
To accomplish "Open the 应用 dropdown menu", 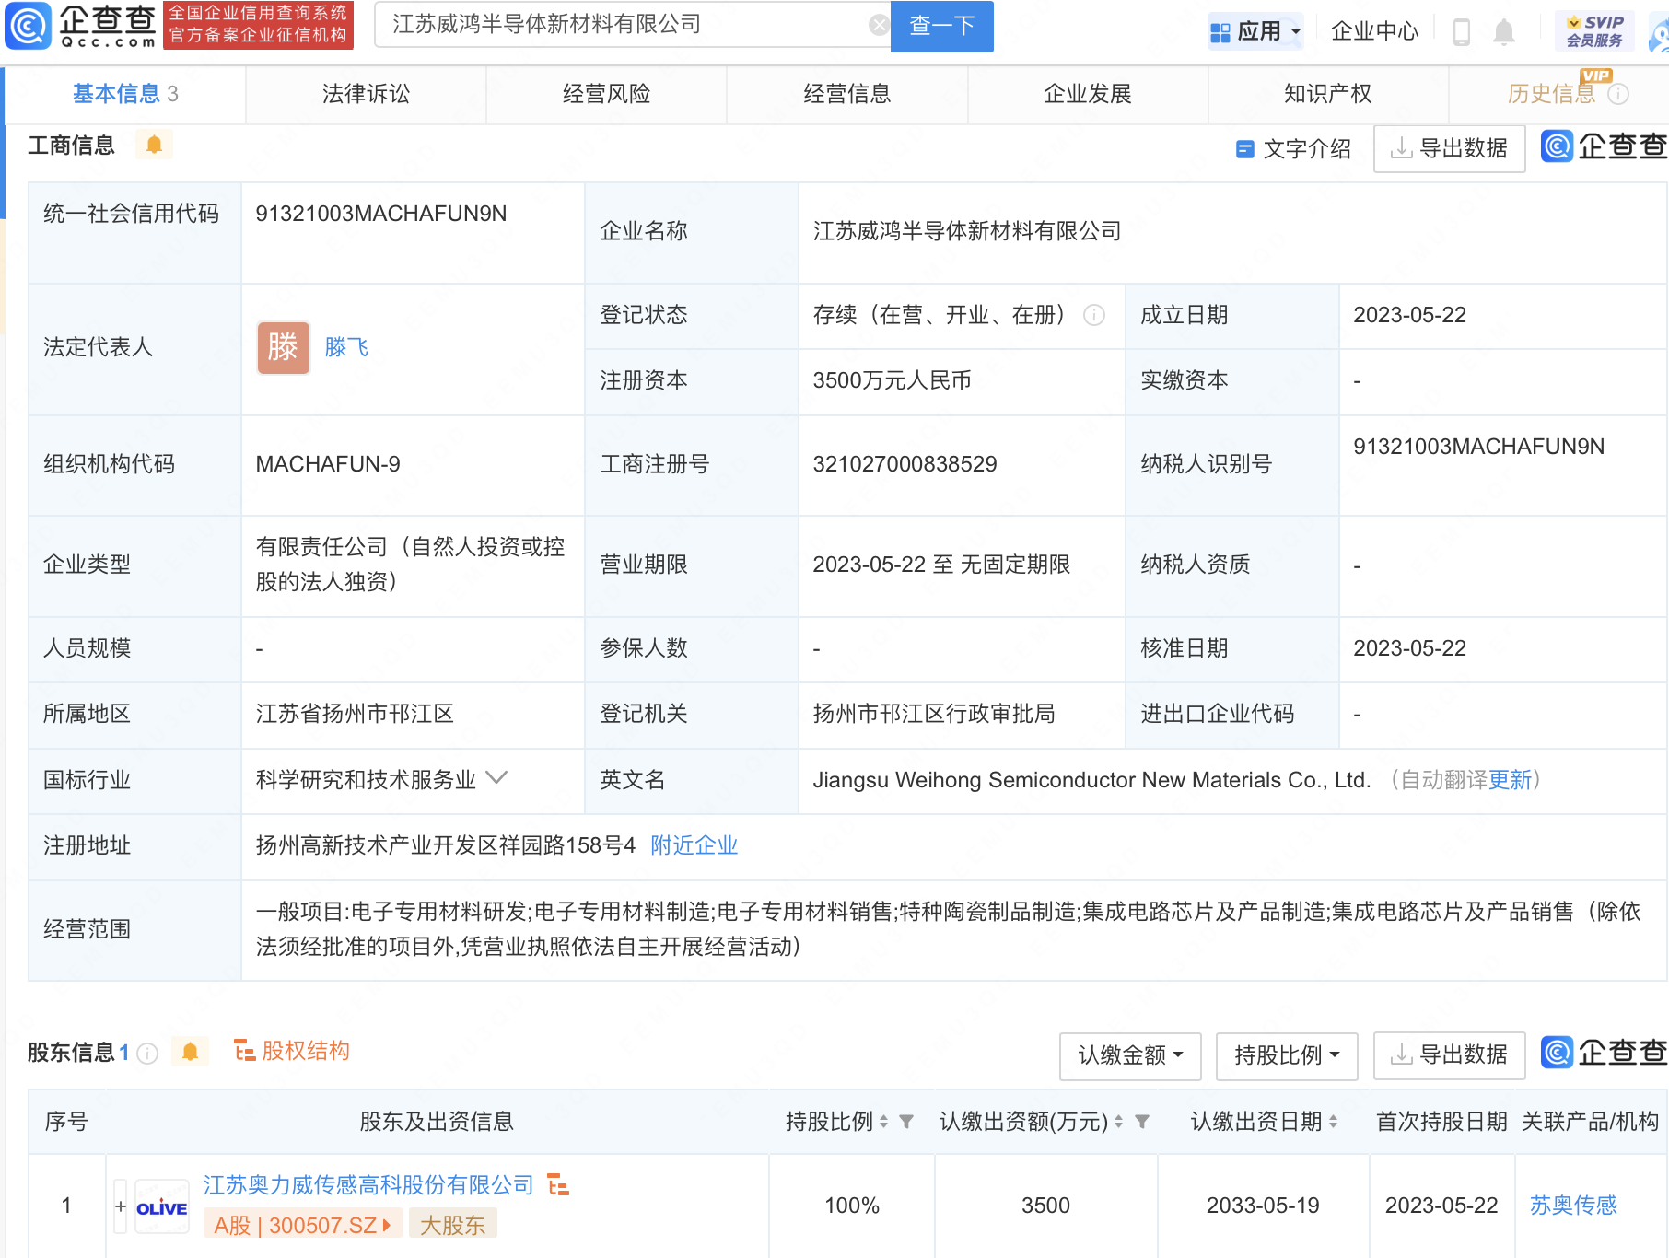I will [x=1256, y=30].
